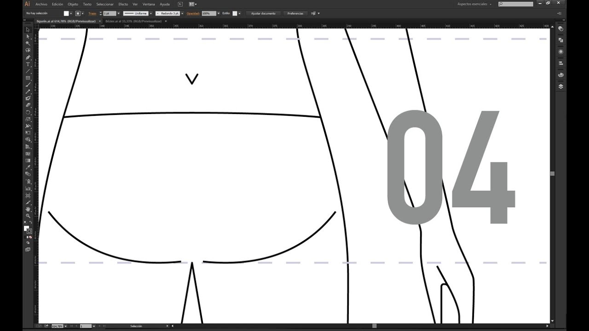Switch to the Bézier.ai document tab
The width and height of the screenshot is (589, 331).
click(x=133, y=21)
